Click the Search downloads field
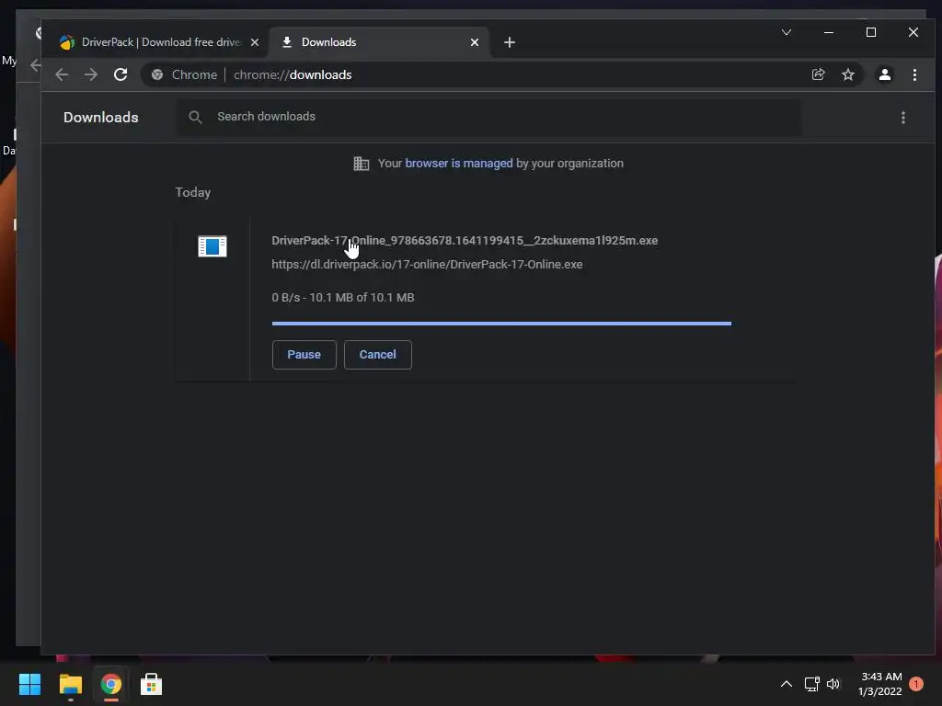This screenshot has width=942, height=706. pos(489,117)
